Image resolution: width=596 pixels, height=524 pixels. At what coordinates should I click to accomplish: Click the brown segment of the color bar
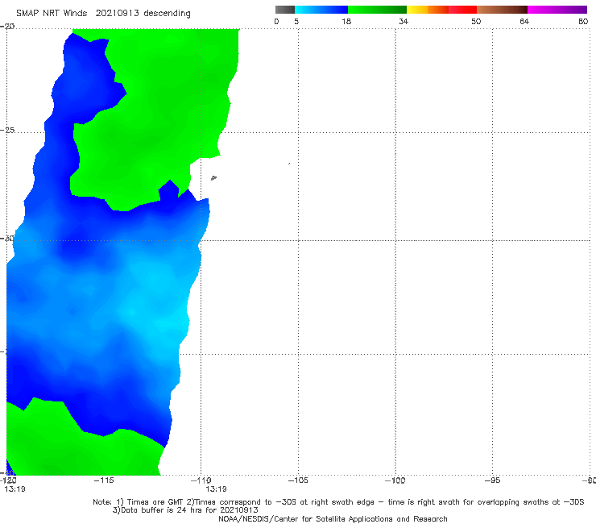click(x=502, y=10)
